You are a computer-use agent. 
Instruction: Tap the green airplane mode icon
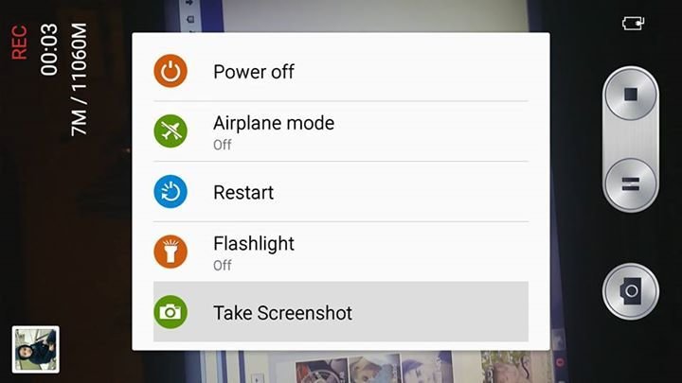170,131
